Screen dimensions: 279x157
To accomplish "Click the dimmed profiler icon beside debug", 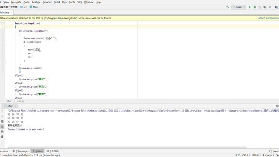I will coord(260,7).
